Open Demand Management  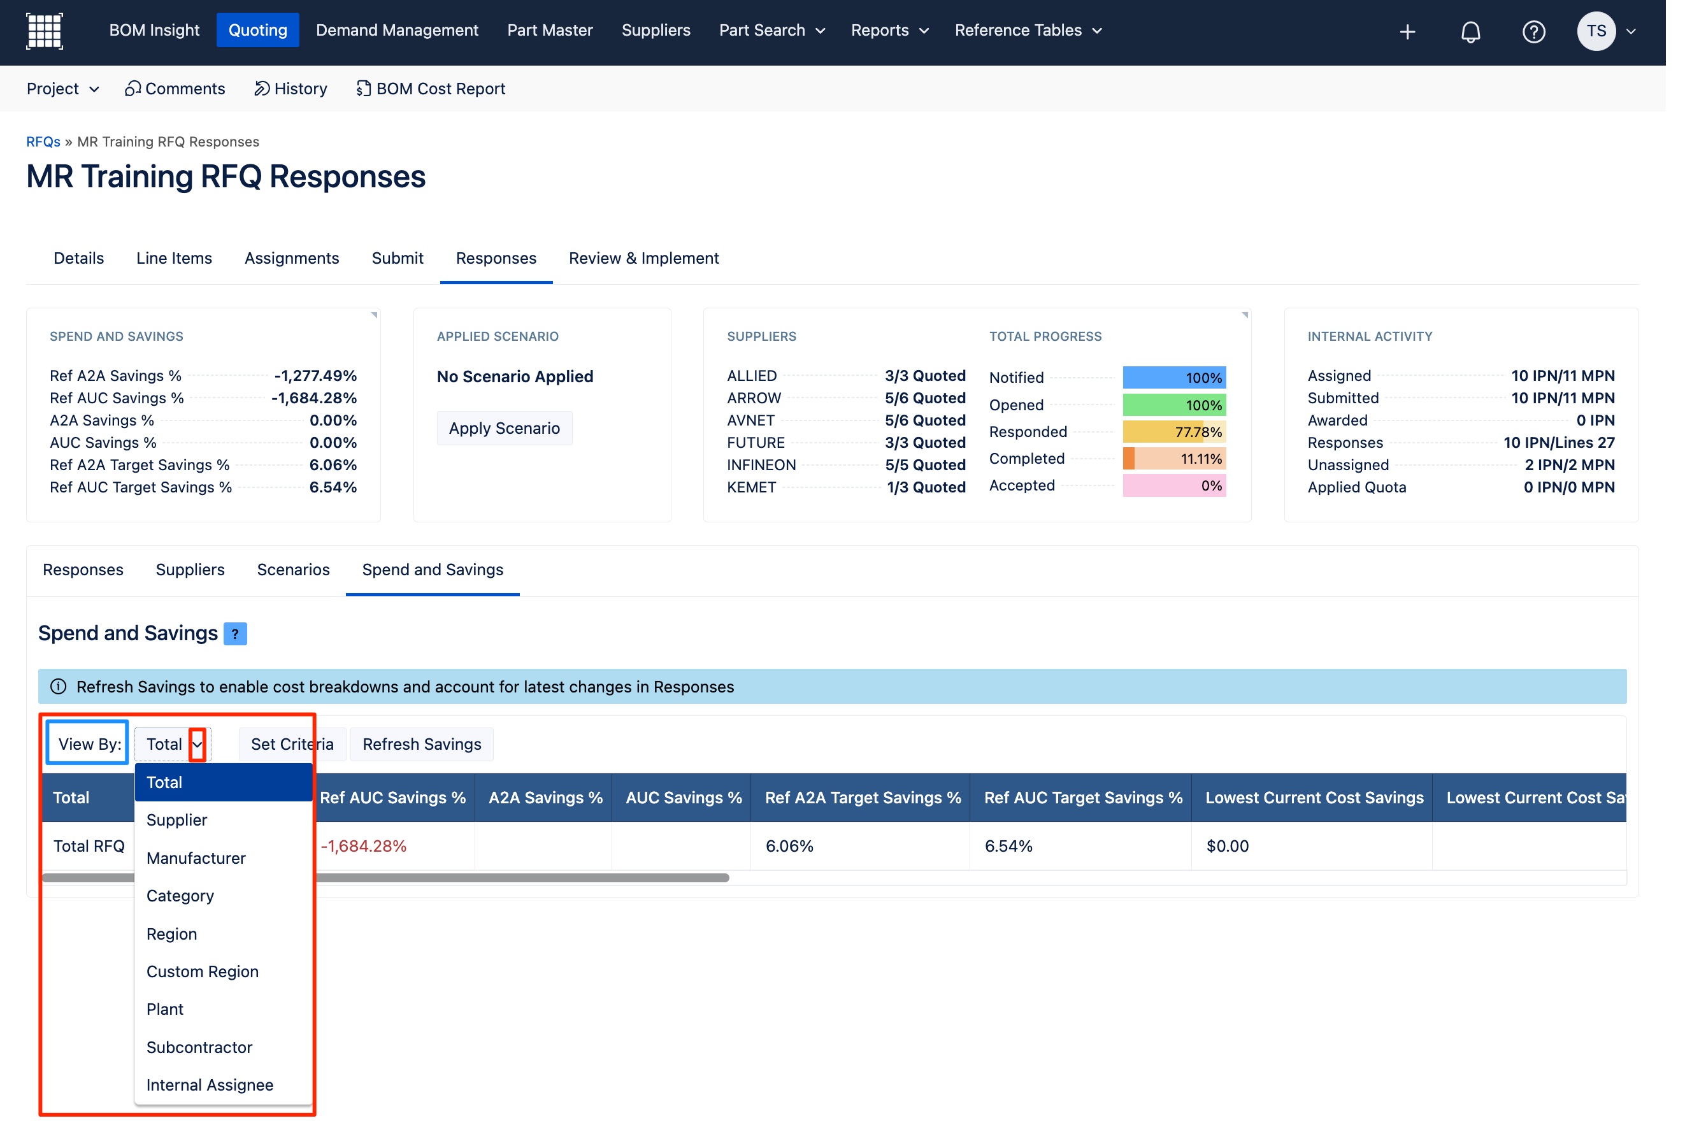[397, 30]
